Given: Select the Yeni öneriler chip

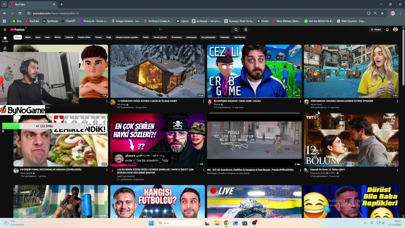Looking at the screenshot, I should [240, 37].
